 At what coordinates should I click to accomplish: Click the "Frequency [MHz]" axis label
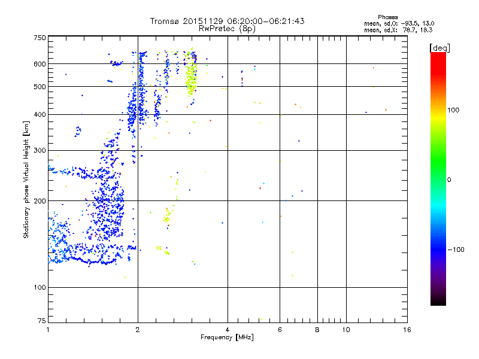[x=227, y=337]
